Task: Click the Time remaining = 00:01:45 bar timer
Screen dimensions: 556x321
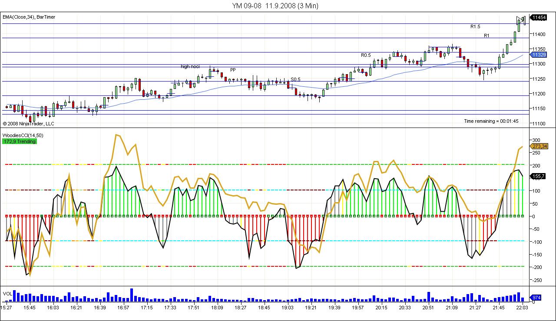Action: tap(491, 121)
